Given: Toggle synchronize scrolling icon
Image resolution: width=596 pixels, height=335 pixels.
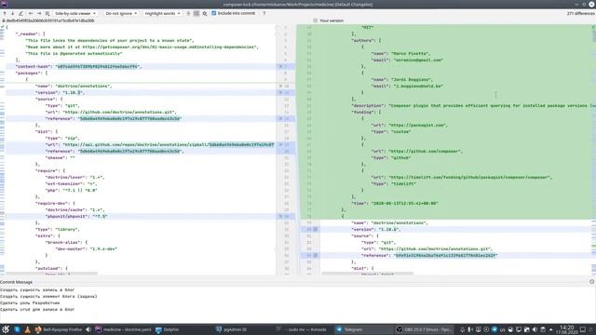Looking at the screenshot, I should click(x=196, y=13).
